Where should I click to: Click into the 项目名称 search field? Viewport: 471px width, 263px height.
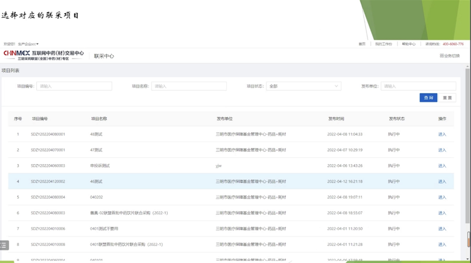(x=188, y=86)
